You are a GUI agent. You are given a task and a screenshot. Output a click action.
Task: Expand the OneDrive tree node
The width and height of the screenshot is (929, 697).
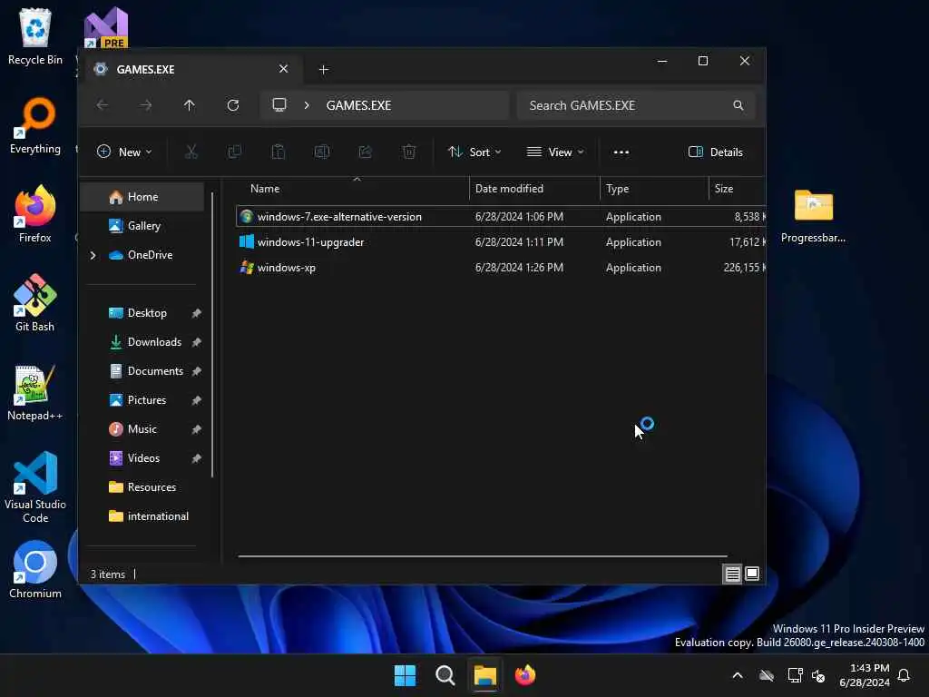[93, 255]
